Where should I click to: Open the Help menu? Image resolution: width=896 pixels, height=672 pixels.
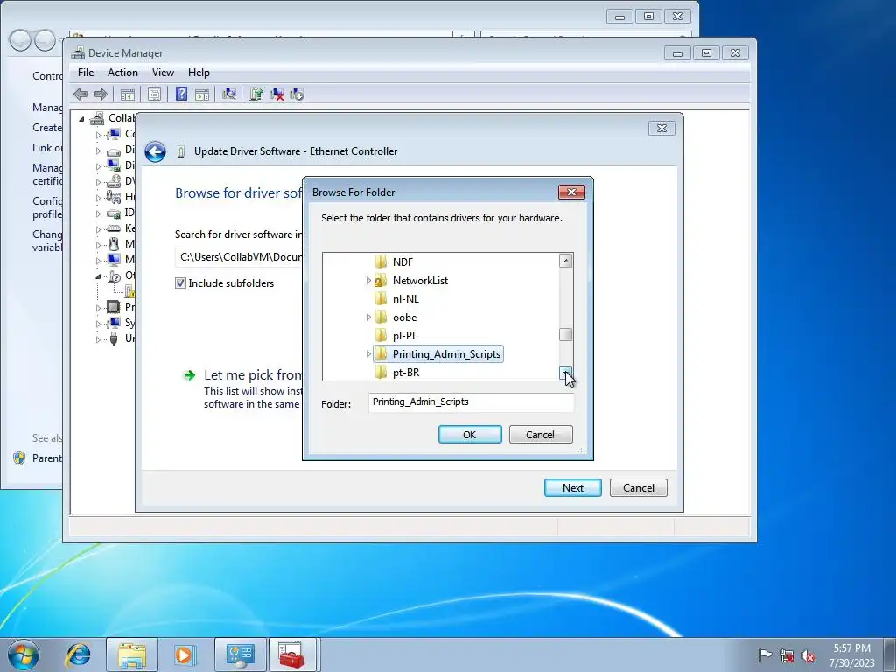199,73
